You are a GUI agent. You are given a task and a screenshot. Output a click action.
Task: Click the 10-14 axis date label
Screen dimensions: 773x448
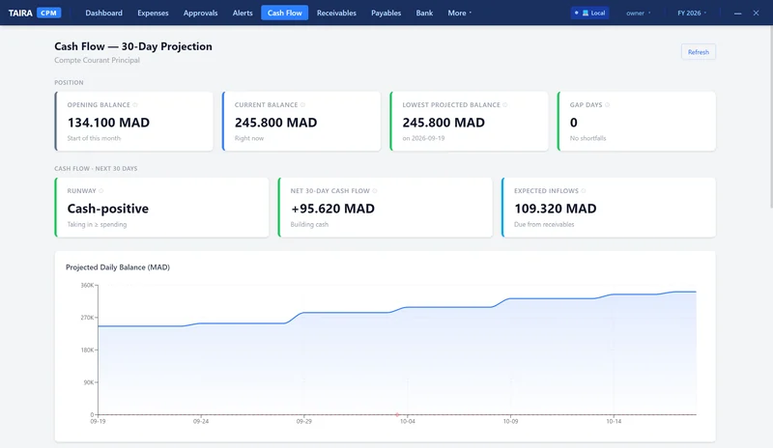click(x=614, y=421)
